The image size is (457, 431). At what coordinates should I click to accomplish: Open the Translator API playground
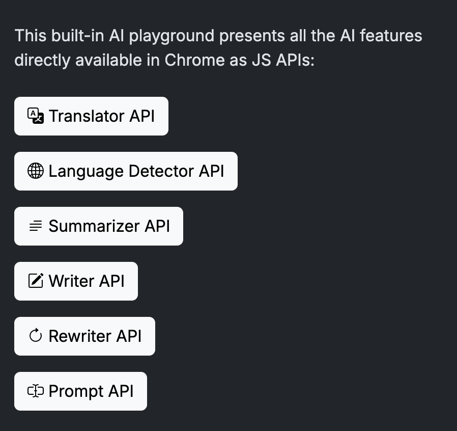click(91, 116)
